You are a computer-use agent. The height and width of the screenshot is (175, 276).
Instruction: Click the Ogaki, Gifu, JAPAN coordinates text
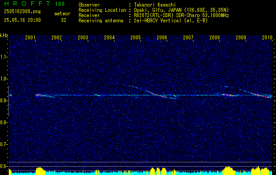pos(181,10)
